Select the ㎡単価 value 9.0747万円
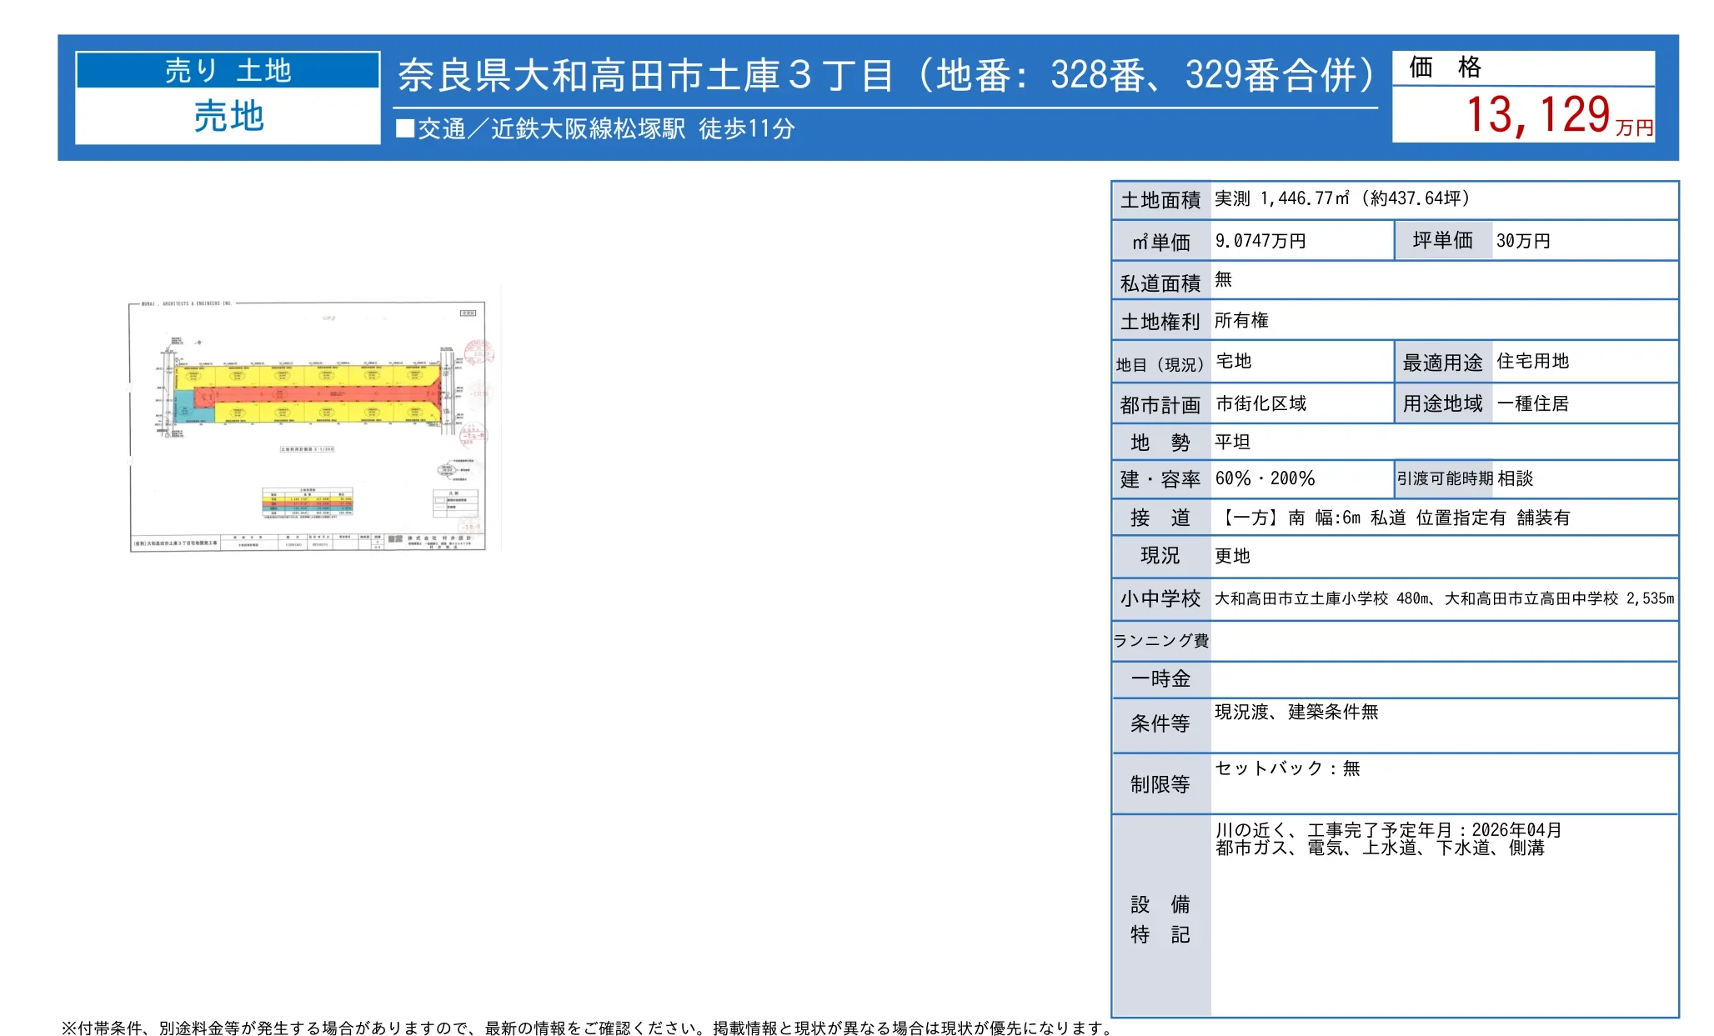1714x1036 pixels. [x=1260, y=241]
